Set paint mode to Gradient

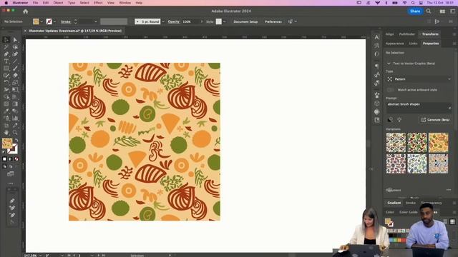point(10,159)
